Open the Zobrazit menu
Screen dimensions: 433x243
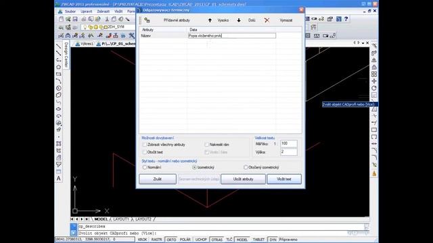(104, 11)
